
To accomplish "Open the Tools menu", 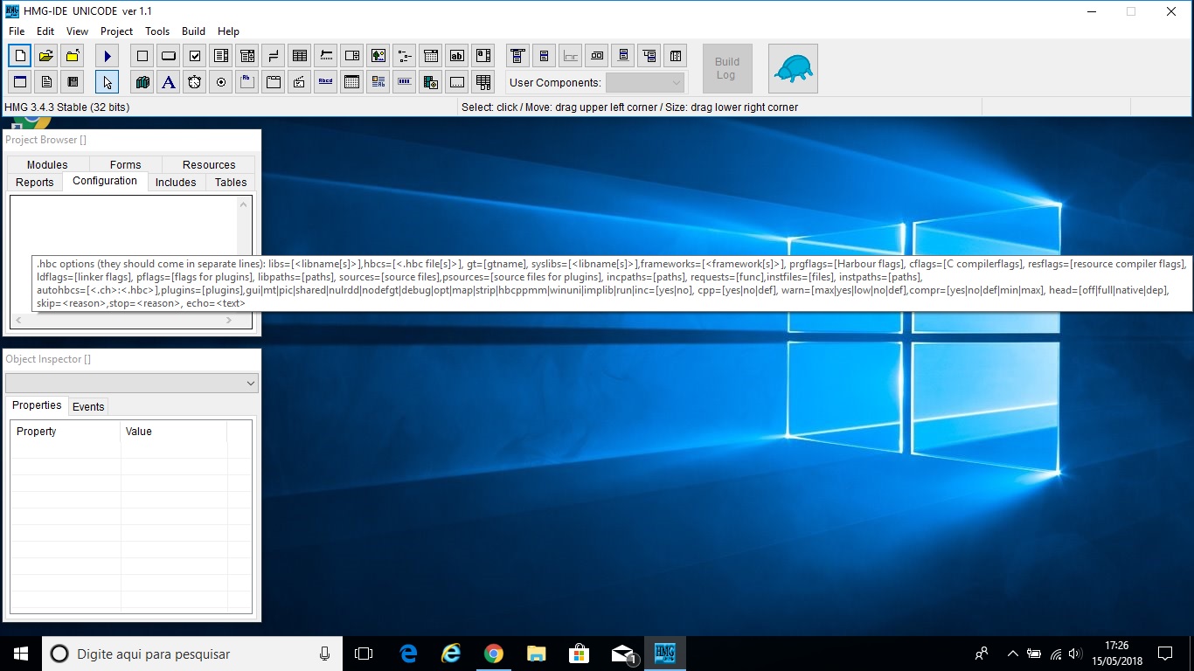I will [x=157, y=31].
